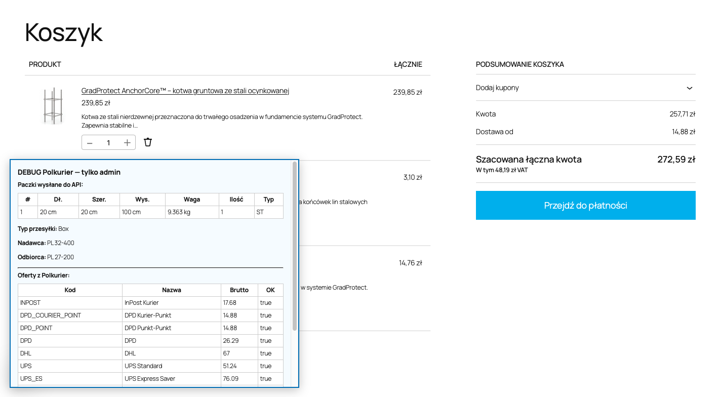Click the 51.24 brutto price cell
Viewport: 720px width, 397px height.
239,366
